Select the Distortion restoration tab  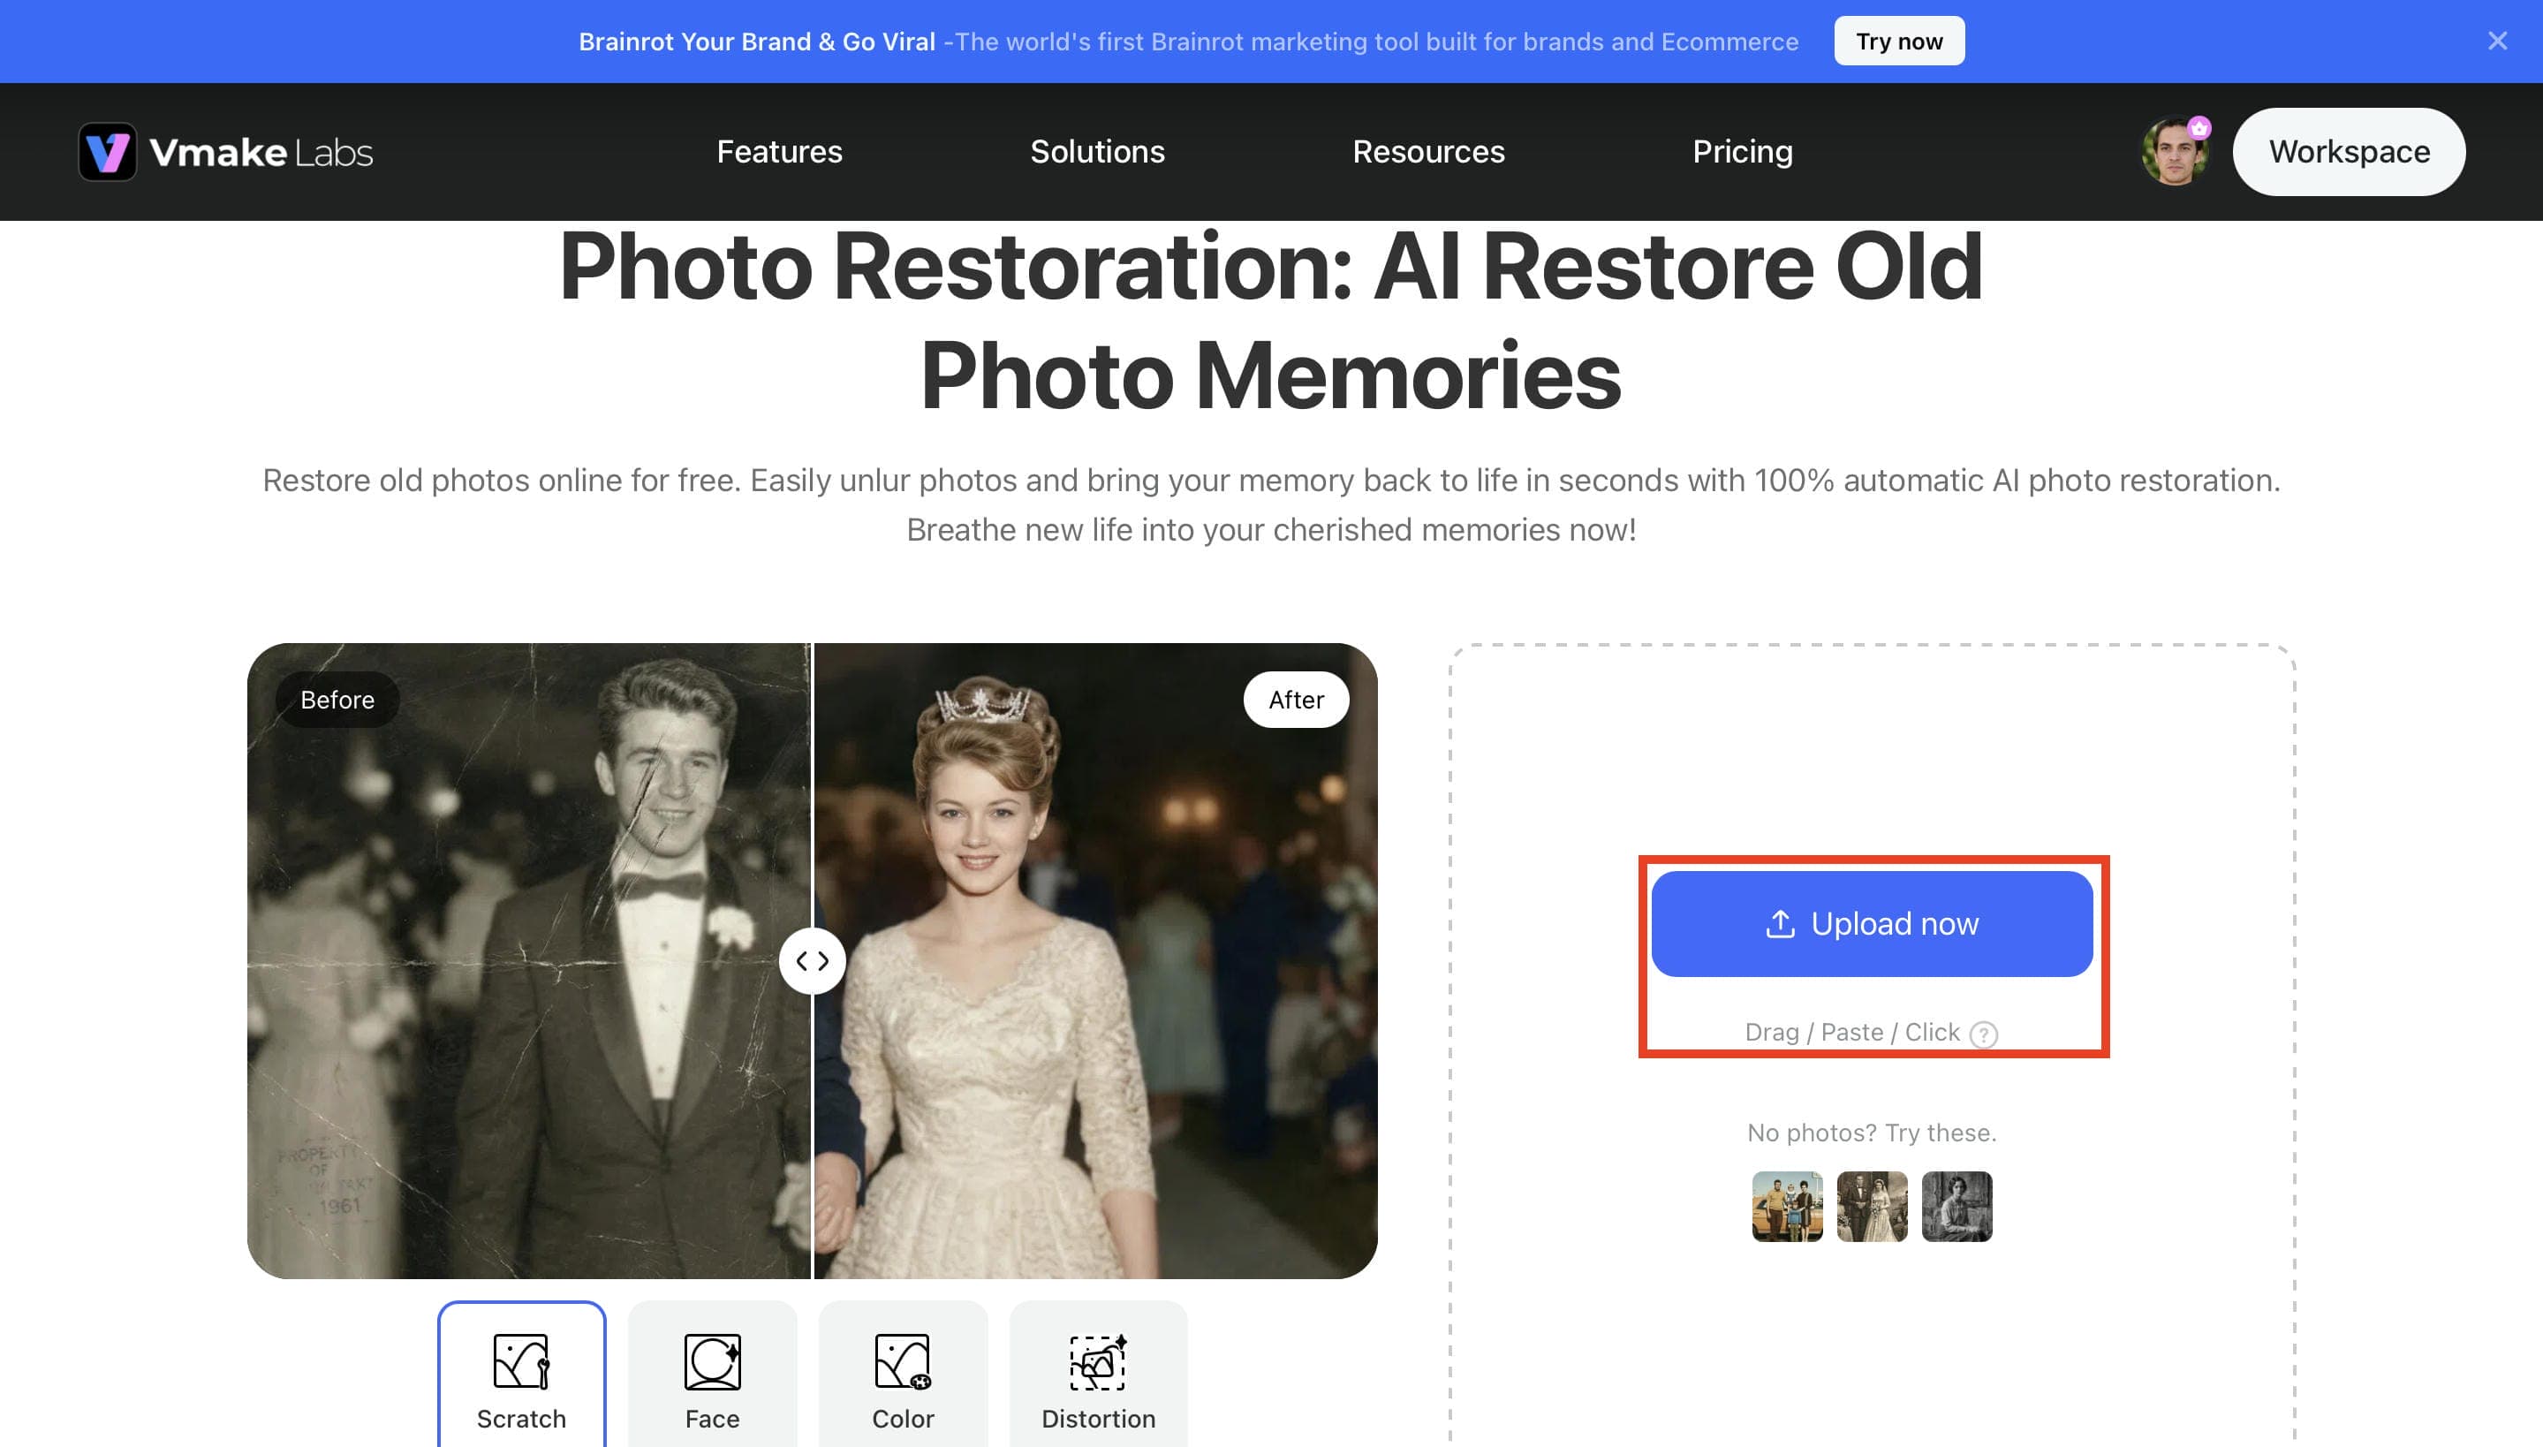(1098, 1375)
